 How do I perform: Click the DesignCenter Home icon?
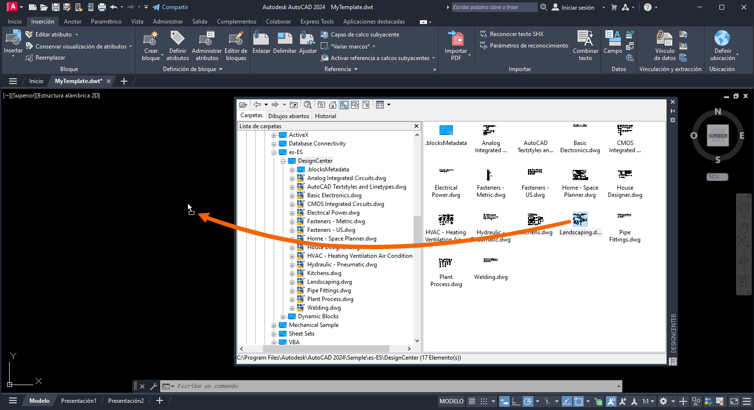click(333, 105)
